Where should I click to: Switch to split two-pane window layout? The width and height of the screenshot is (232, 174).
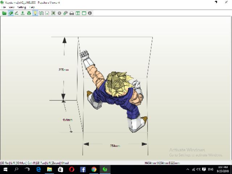pos(78,13)
